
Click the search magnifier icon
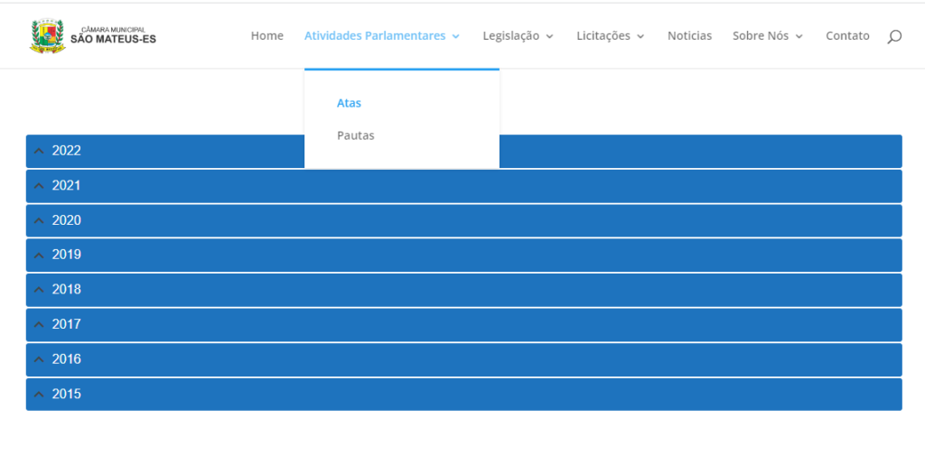[894, 36]
